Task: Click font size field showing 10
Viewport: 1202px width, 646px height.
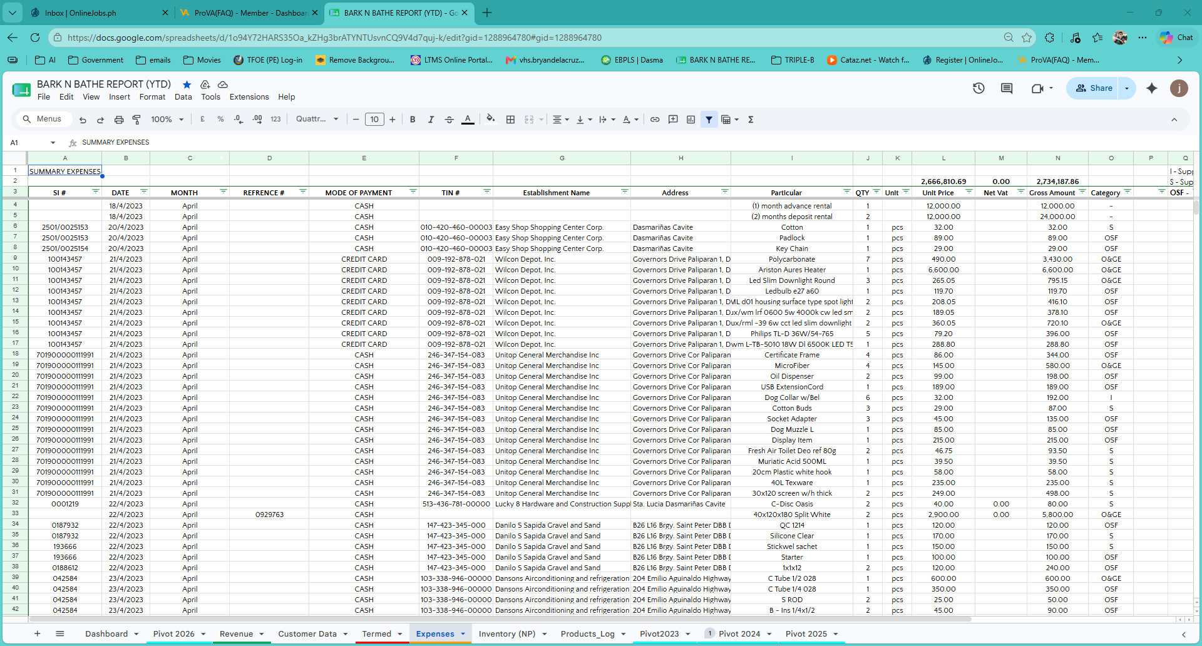Action: [374, 120]
